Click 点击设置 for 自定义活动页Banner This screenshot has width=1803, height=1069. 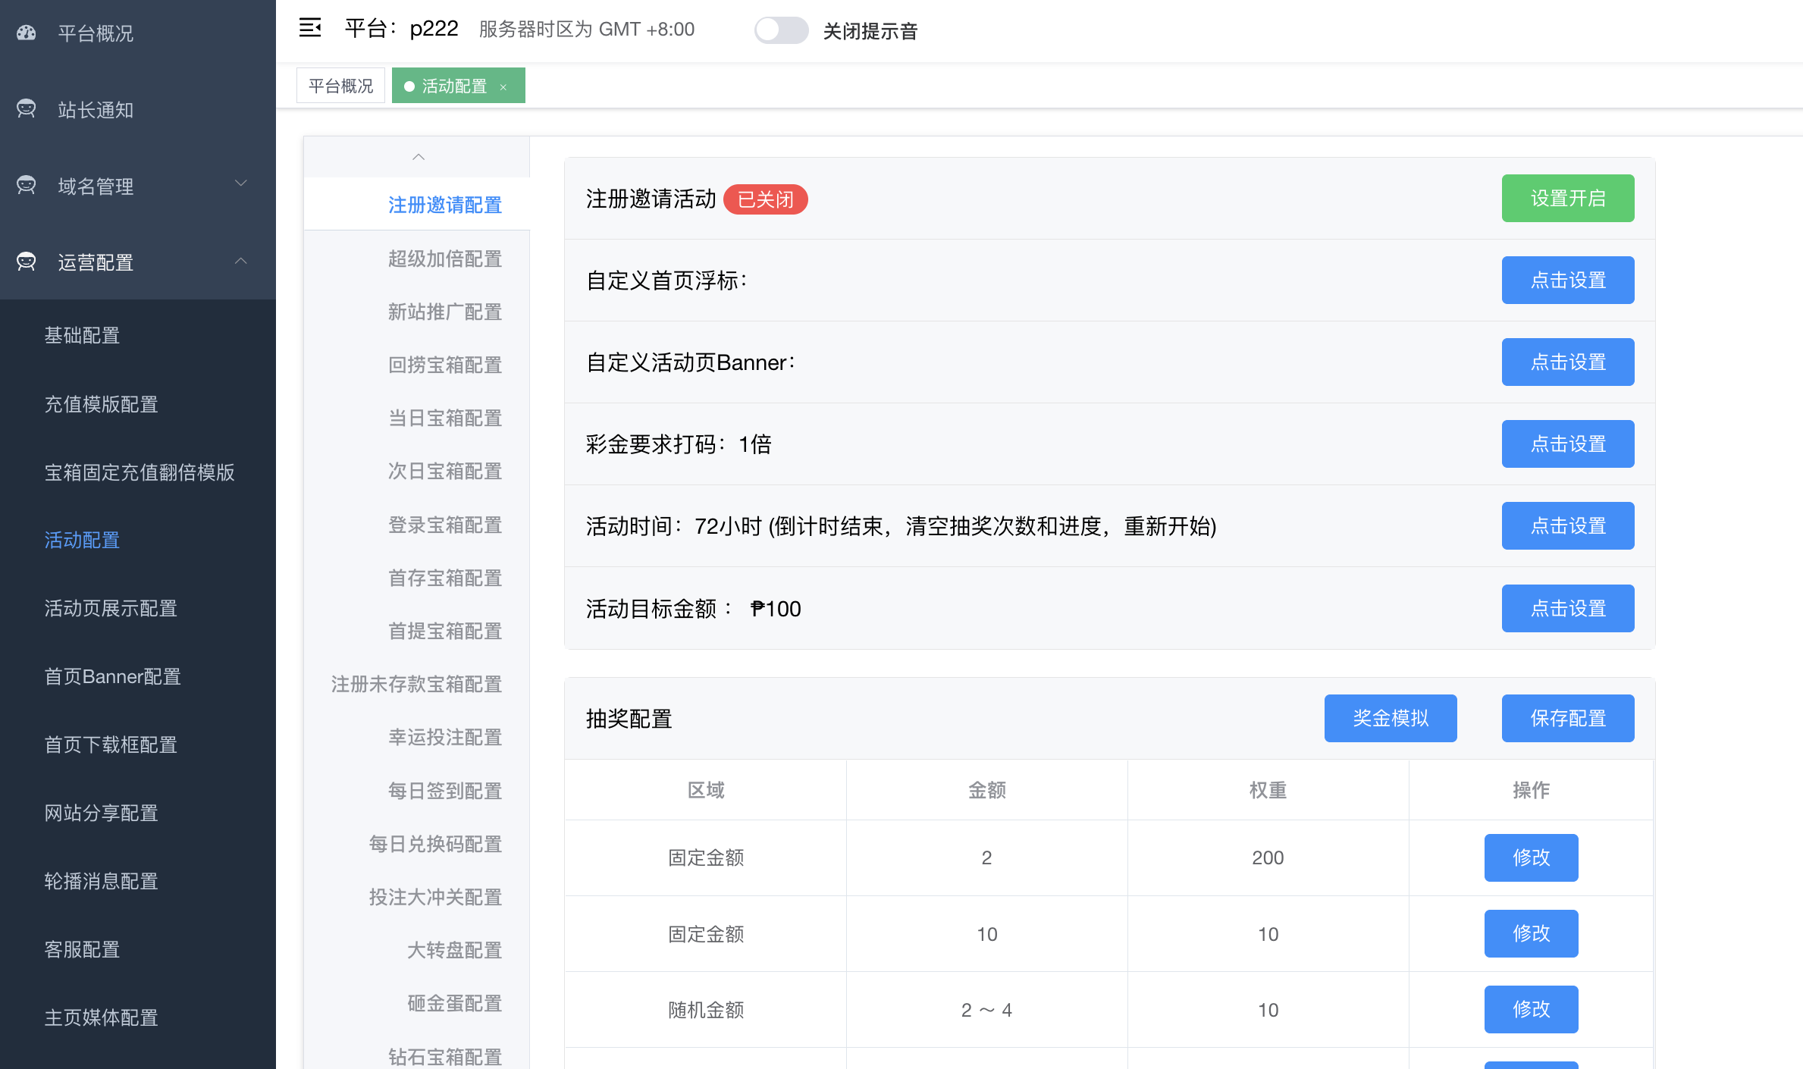click(x=1568, y=362)
